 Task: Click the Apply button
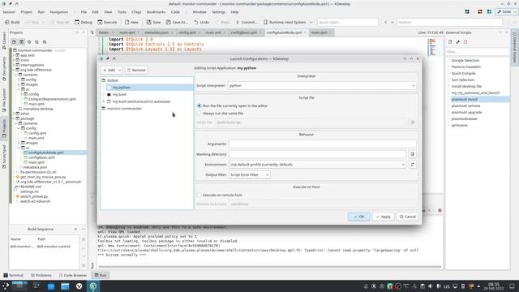click(x=384, y=217)
